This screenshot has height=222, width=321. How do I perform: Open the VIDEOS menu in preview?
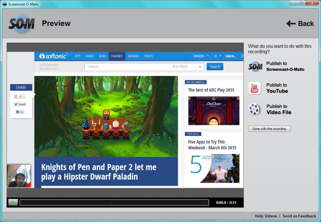pos(149,56)
